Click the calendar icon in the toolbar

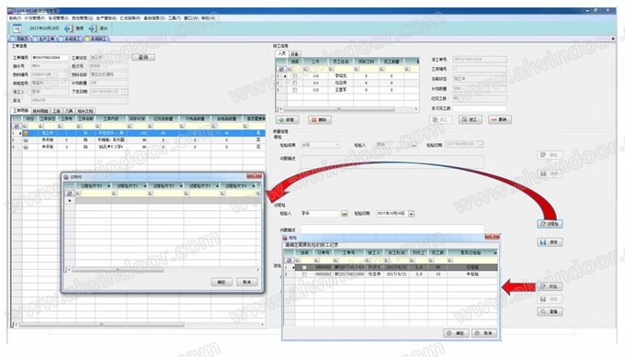pos(17,28)
